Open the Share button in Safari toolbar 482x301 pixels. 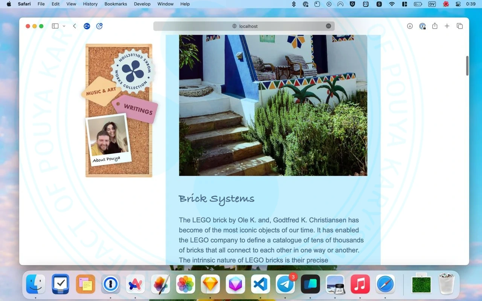[x=435, y=26]
